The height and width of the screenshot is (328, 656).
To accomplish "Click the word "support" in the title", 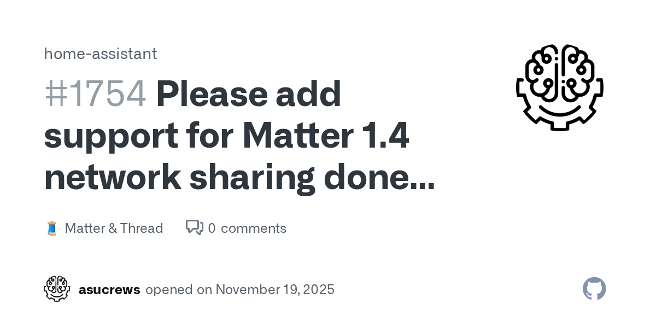I will coord(111,136).
